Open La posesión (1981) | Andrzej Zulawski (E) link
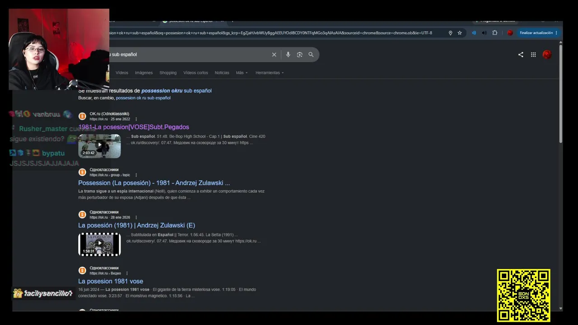 (136, 226)
